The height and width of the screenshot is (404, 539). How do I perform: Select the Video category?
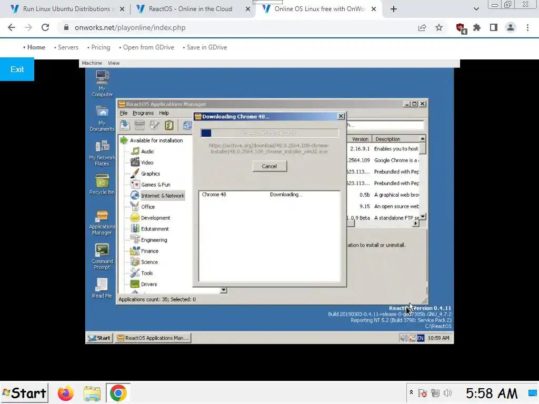[142, 163]
